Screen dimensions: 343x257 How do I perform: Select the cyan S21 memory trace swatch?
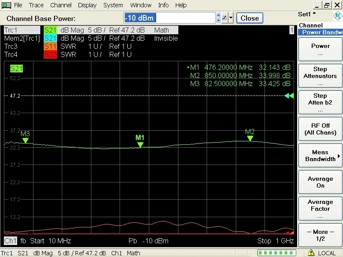pos(51,39)
